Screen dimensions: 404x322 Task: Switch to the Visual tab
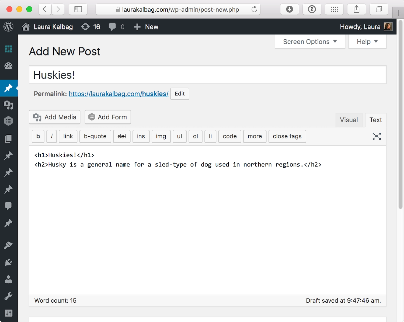coord(349,120)
